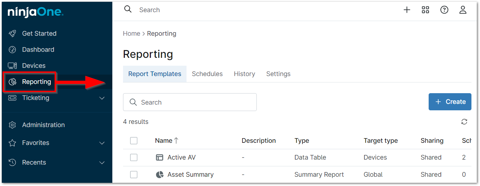Click the top bar search magnifier icon
The width and height of the screenshot is (480, 186).
[x=128, y=10]
